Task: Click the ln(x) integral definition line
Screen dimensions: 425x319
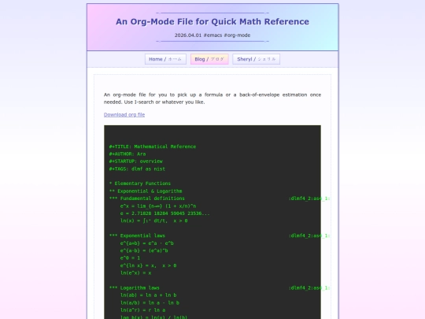Action: [154, 221]
